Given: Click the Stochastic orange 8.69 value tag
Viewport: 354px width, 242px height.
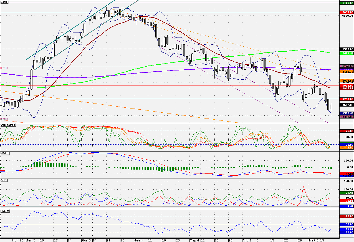Looking at the screenshot, I should coord(347,148).
